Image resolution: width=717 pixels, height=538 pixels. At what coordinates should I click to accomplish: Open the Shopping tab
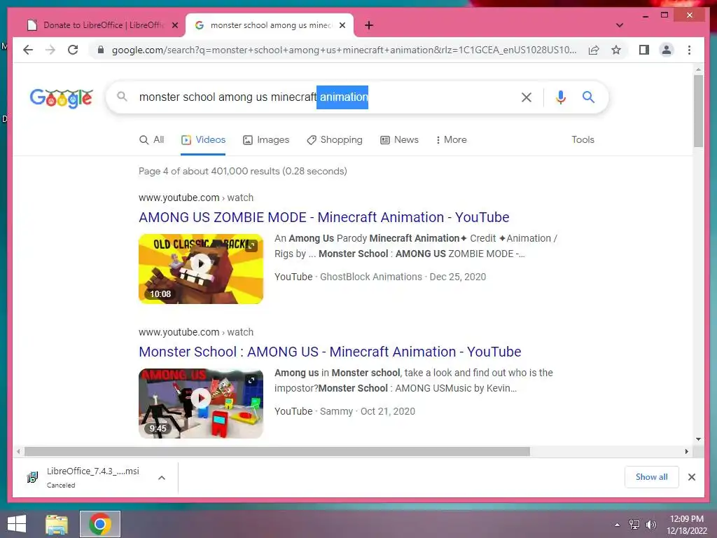click(335, 140)
